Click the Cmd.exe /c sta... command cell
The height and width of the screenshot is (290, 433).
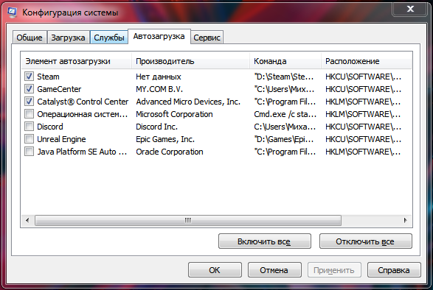[x=285, y=114]
